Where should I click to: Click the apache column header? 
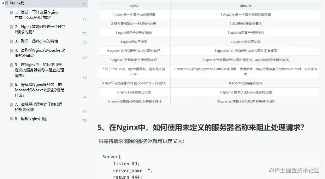(245, 5)
